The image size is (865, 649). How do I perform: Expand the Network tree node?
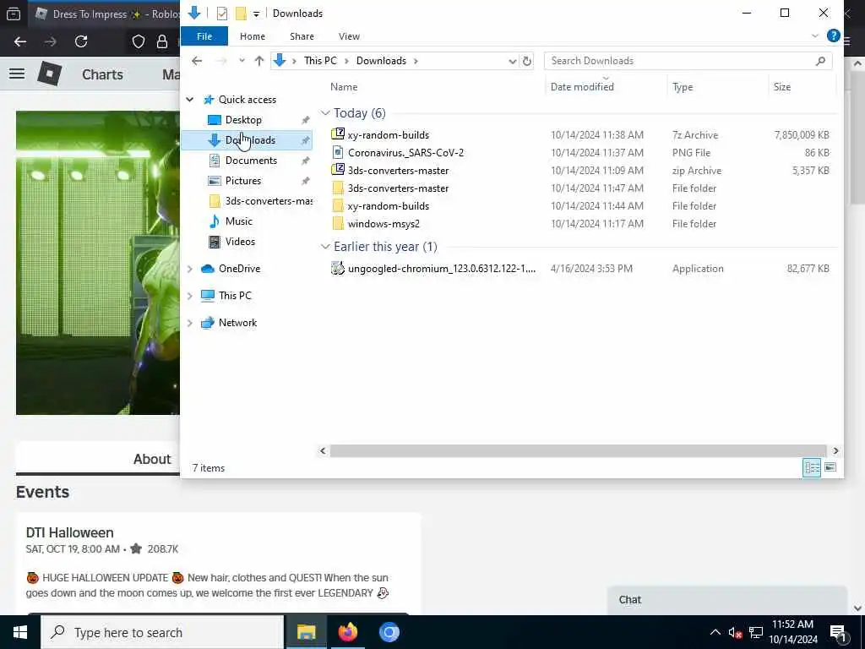point(190,322)
